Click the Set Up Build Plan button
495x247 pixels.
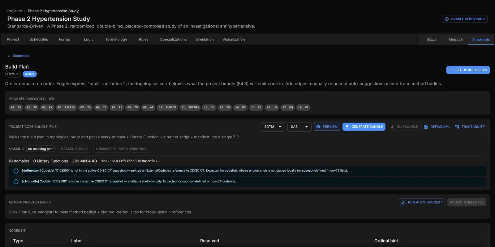[x=468, y=70]
